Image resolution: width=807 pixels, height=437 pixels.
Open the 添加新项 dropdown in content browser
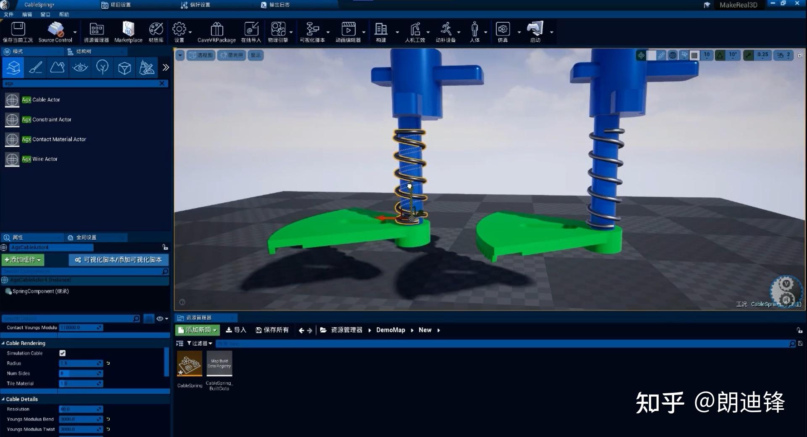pyautogui.click(x=197, y=330)
